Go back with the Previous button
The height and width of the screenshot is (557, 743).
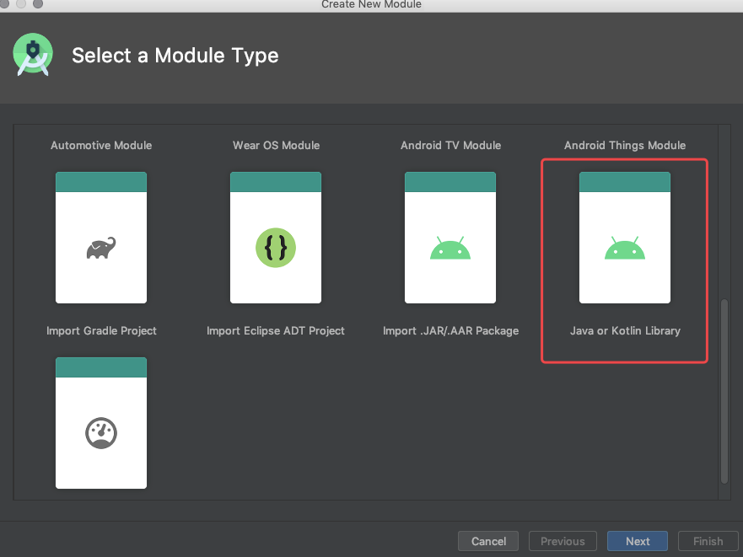[x=563, y=541]
